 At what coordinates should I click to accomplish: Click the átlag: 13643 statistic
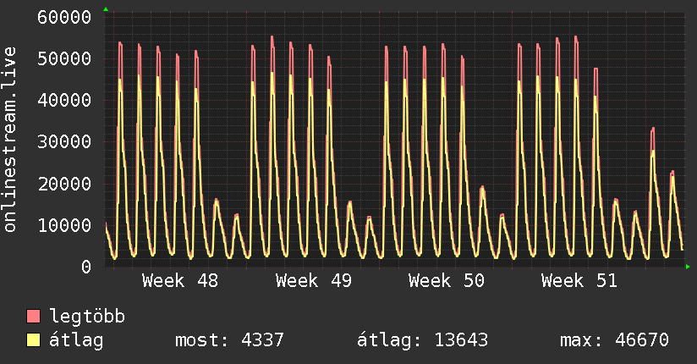[422, 340]
